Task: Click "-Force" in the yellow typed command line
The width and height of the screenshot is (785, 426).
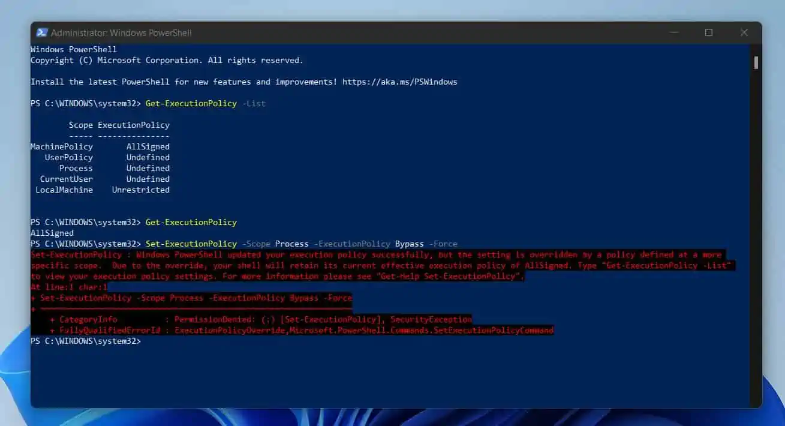Action: [x=443, y=244]
